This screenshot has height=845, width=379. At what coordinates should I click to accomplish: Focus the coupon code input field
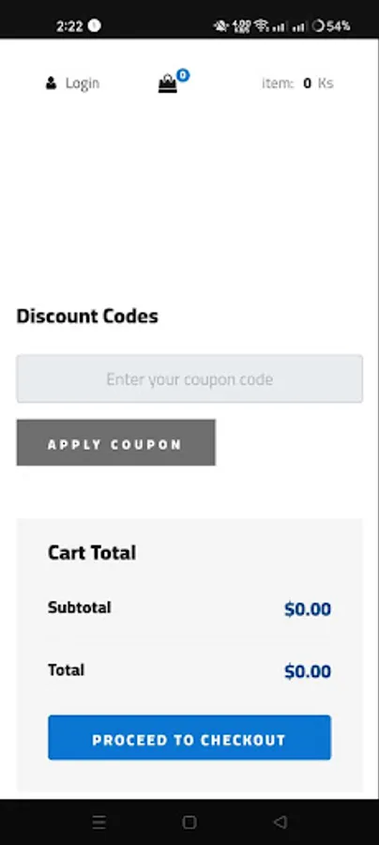click(189, 379)
